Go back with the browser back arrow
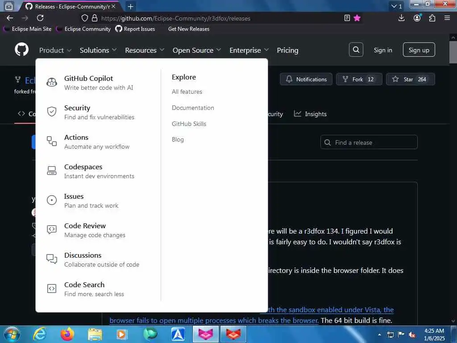457x343 pixels. pos(10,18)
